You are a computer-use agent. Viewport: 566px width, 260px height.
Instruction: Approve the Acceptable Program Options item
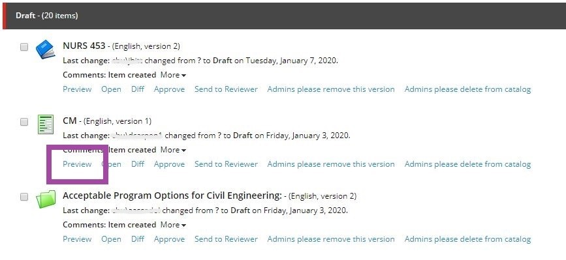(x=169, y=239)
